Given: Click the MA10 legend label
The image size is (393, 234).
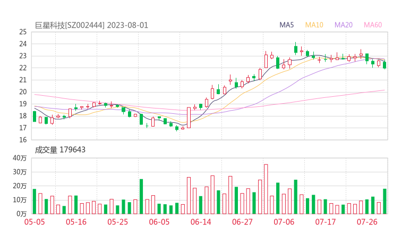Looking at the screenshot, I should (314, 25).
